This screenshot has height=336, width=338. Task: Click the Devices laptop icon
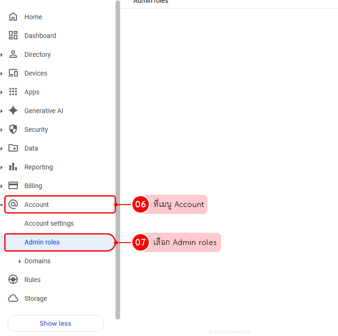[x=13, y=73]
